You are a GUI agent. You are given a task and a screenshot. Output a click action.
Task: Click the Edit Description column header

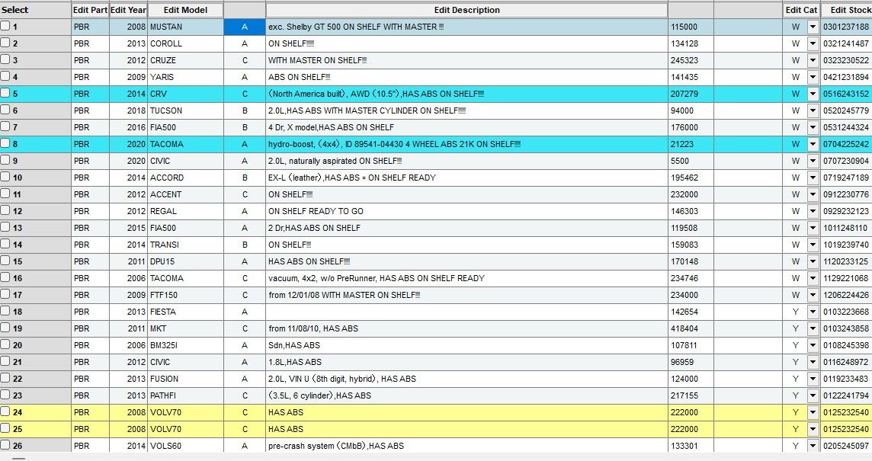466,10
